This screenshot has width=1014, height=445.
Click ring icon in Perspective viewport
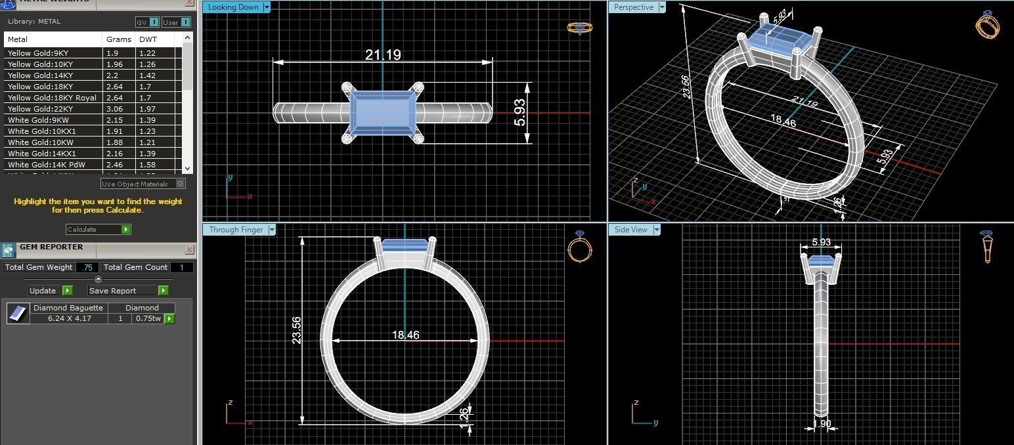tap(987, 24)
